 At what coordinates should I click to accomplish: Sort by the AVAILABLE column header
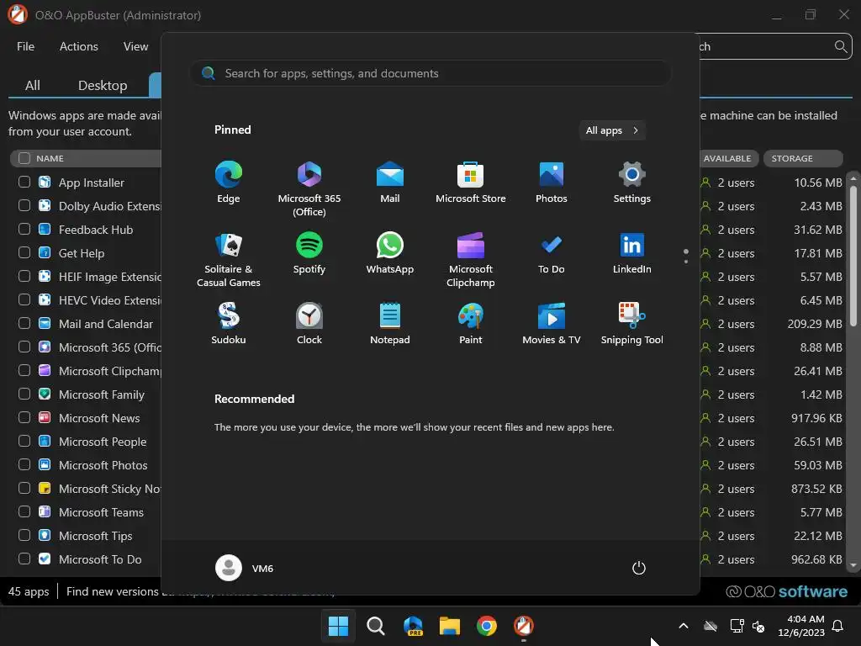tap(727, 158)
